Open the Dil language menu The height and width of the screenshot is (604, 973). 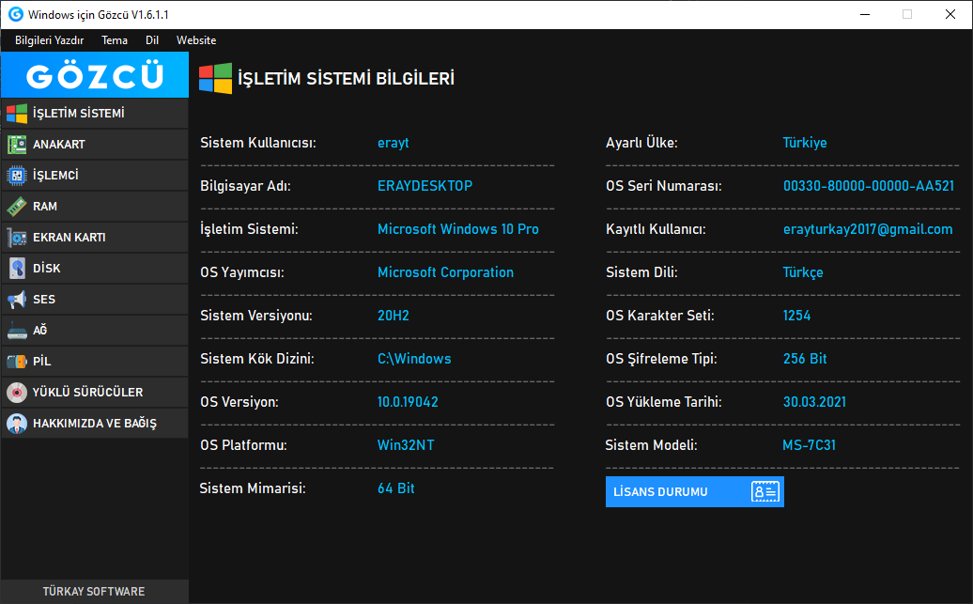[152, 40]
